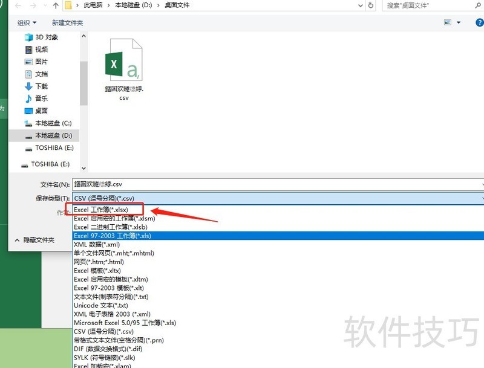Viewport: 484px width, 368px height.
Task: Choose CSV (逗号分隔)(*.csv) in list
Action: (278, 332)
